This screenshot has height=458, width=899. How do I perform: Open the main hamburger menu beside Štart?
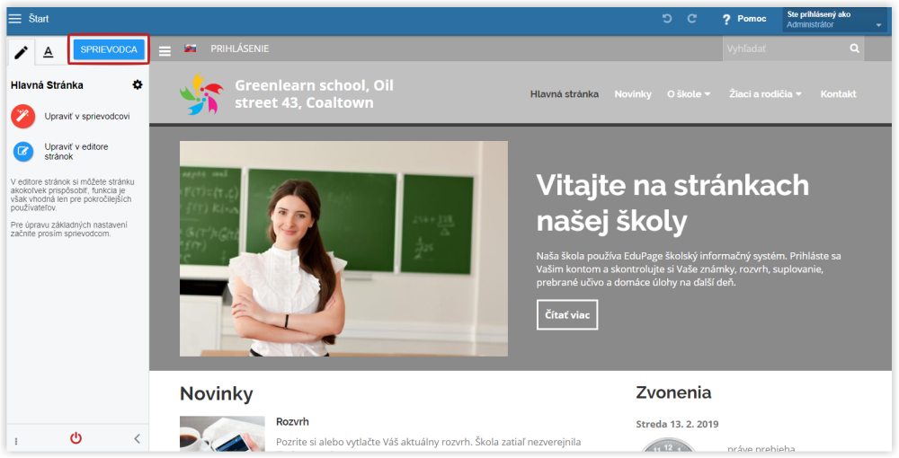15,19
